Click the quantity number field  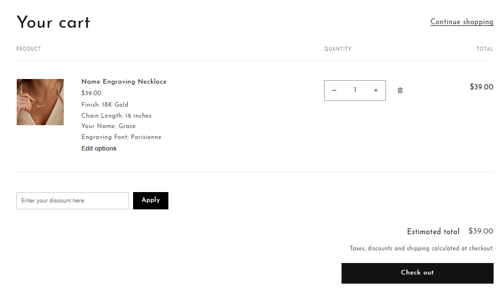tap(355, 91)
